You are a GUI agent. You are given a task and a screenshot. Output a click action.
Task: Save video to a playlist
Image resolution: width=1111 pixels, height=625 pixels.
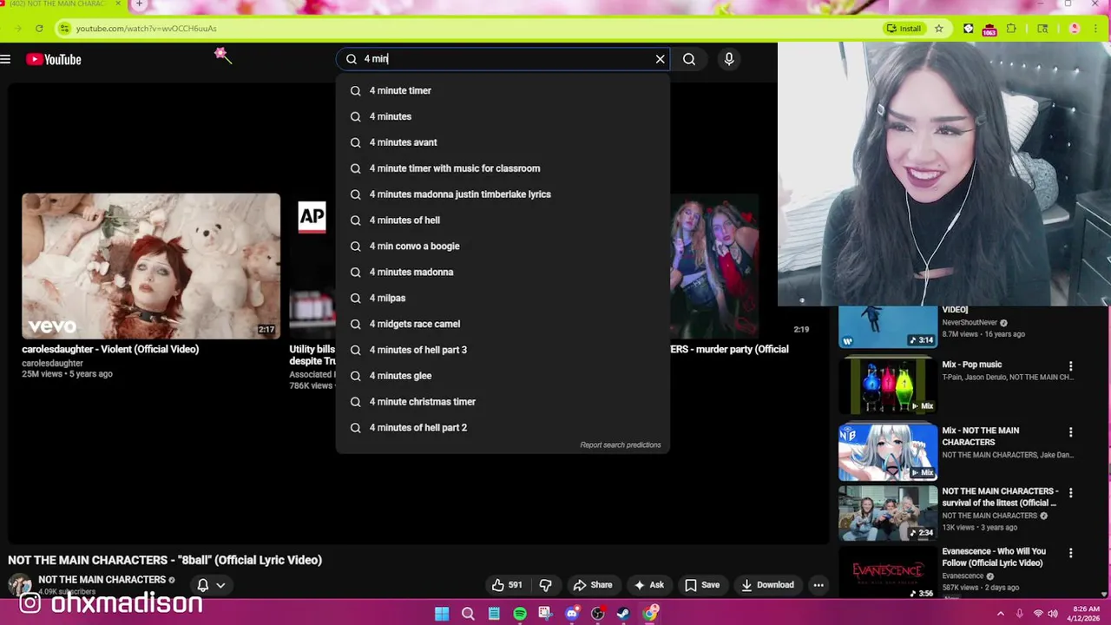(701, 585)
